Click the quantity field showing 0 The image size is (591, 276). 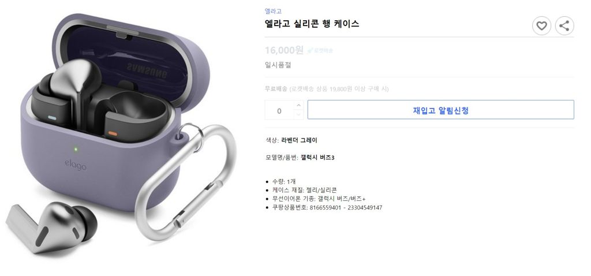point(279,110)
